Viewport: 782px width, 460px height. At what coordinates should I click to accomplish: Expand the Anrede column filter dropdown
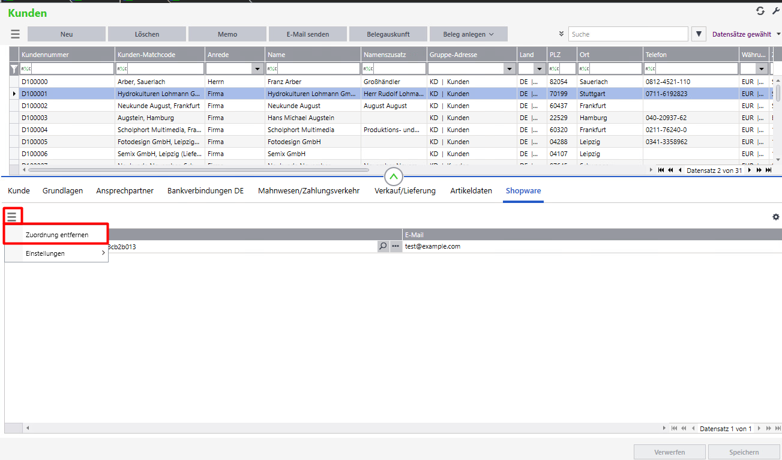258,69
